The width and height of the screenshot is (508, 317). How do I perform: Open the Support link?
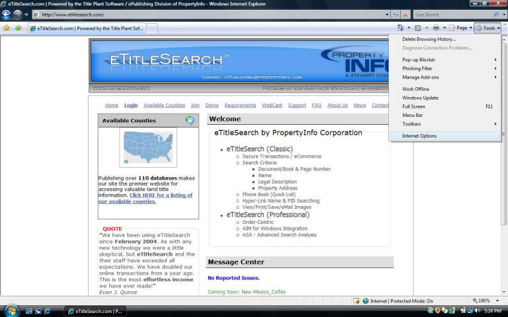(297, 106)
